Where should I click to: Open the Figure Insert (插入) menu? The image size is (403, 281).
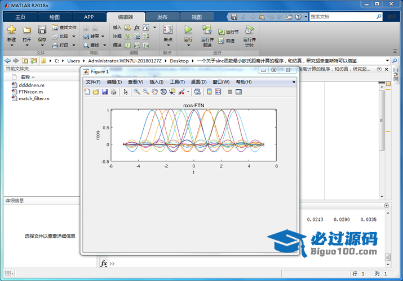[157, 82]
